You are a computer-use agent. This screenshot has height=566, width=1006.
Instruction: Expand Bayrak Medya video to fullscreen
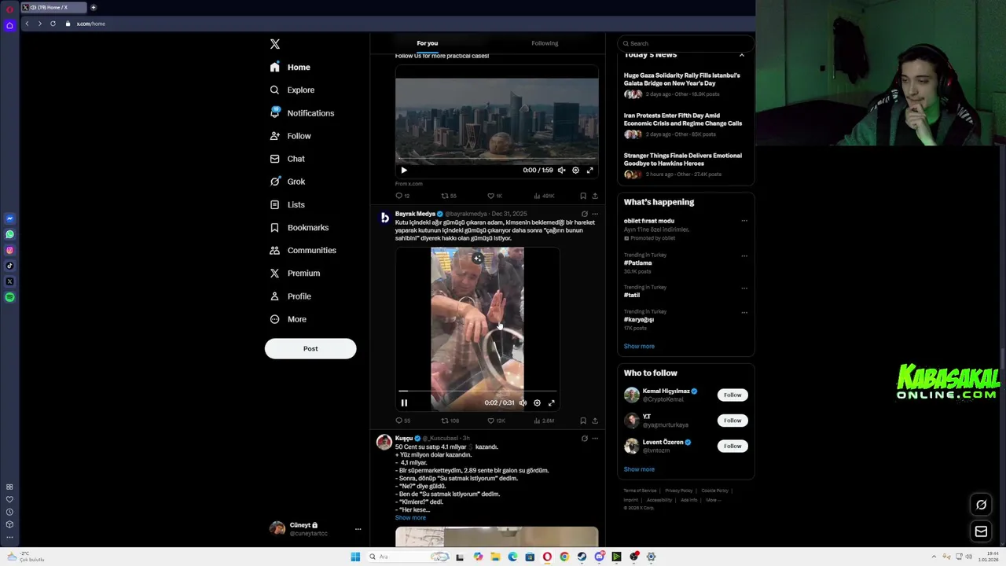[x=551, y=402]
